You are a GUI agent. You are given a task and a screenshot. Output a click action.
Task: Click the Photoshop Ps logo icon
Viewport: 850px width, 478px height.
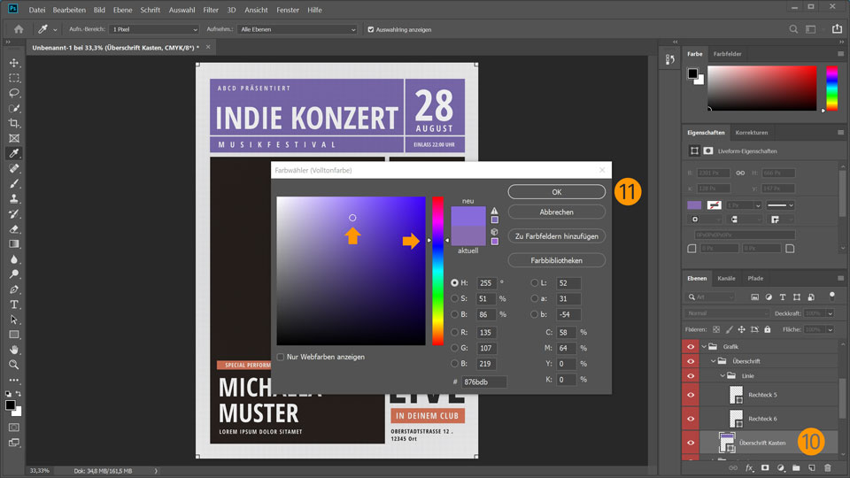pyautogui.click(x=12, y=9)
